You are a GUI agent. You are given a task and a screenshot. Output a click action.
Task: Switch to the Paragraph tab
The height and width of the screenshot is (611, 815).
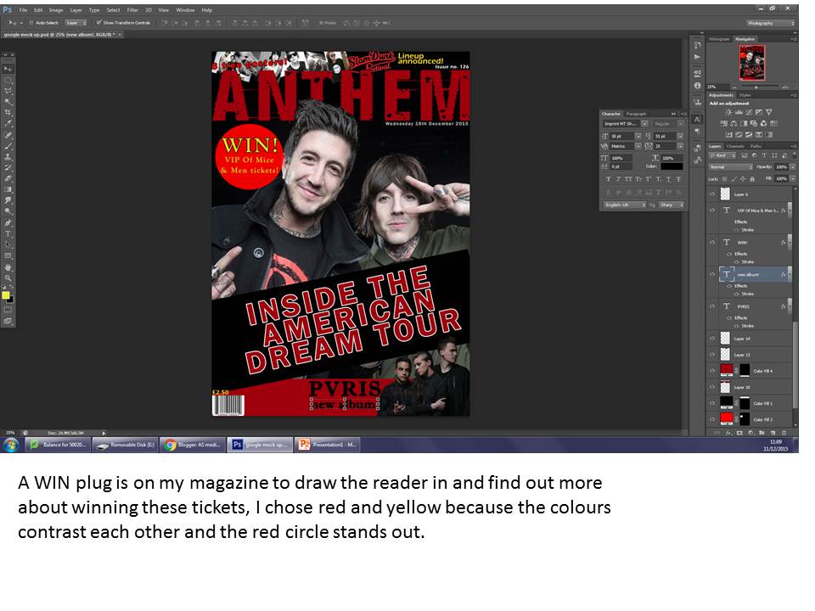coord(636,114)
